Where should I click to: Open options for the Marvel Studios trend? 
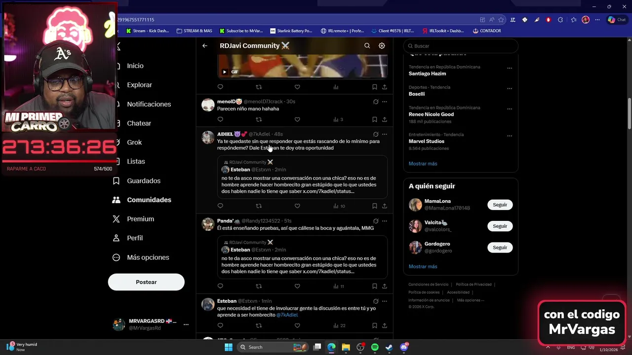coord(510,136)
